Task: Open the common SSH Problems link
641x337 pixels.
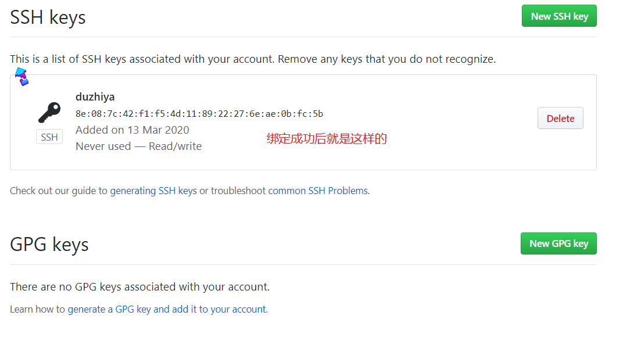Action: [x=318, y=191]
